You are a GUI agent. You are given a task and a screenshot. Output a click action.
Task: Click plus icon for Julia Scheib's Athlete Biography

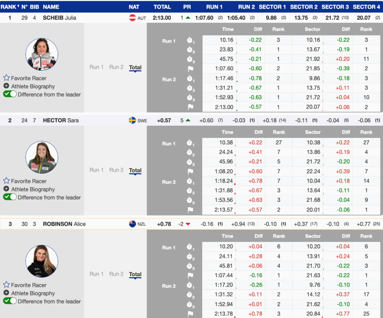coord(6,86)
